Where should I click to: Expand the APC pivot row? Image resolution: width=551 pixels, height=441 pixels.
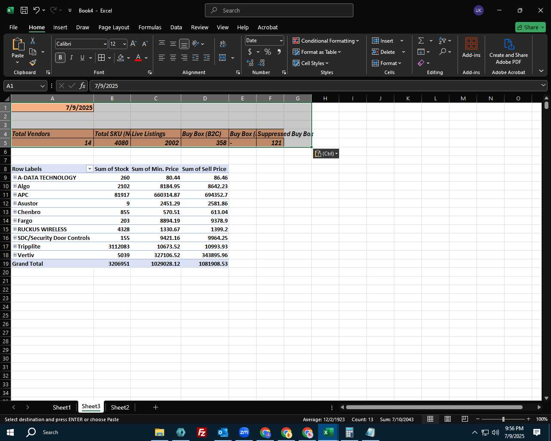tap(15, 195)
